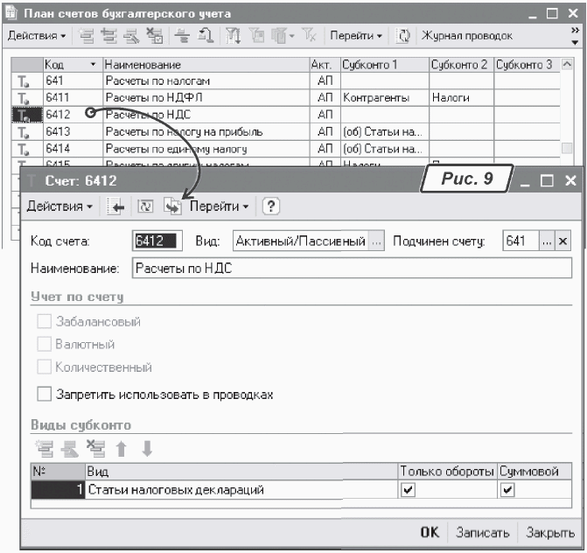The height and width of the screenshot is (553, 587).
Task: Click the first add-row icon in top toolbar
Action: point(87,36)
